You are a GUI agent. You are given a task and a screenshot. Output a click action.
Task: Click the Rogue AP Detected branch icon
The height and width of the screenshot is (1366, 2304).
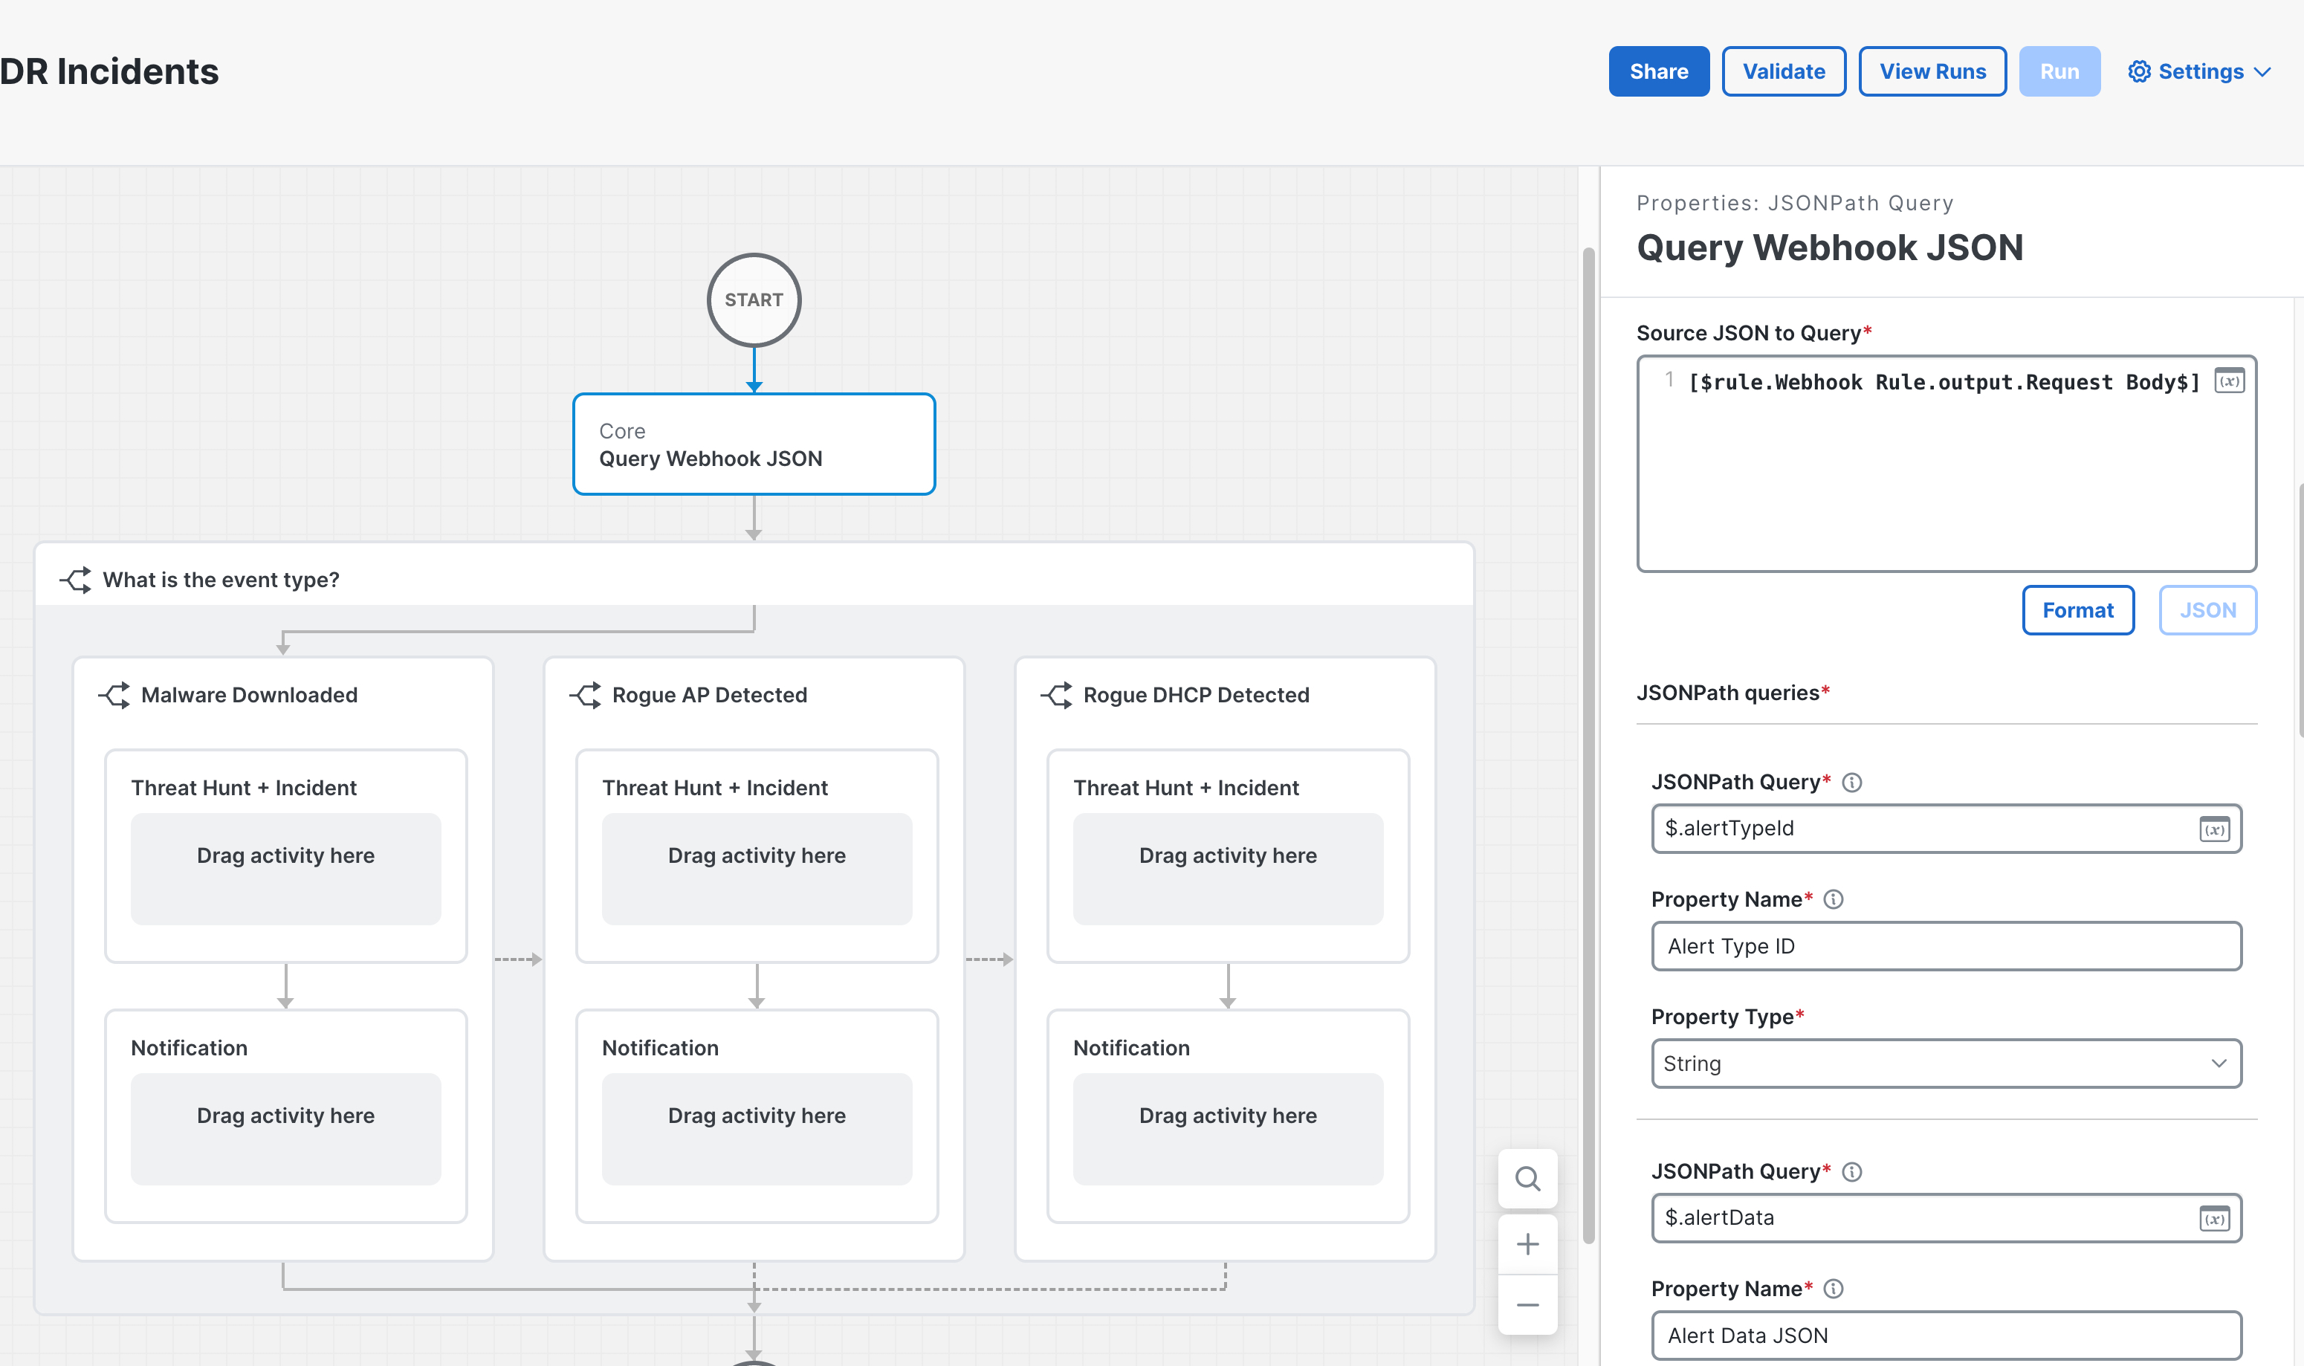tap(586, 695)
